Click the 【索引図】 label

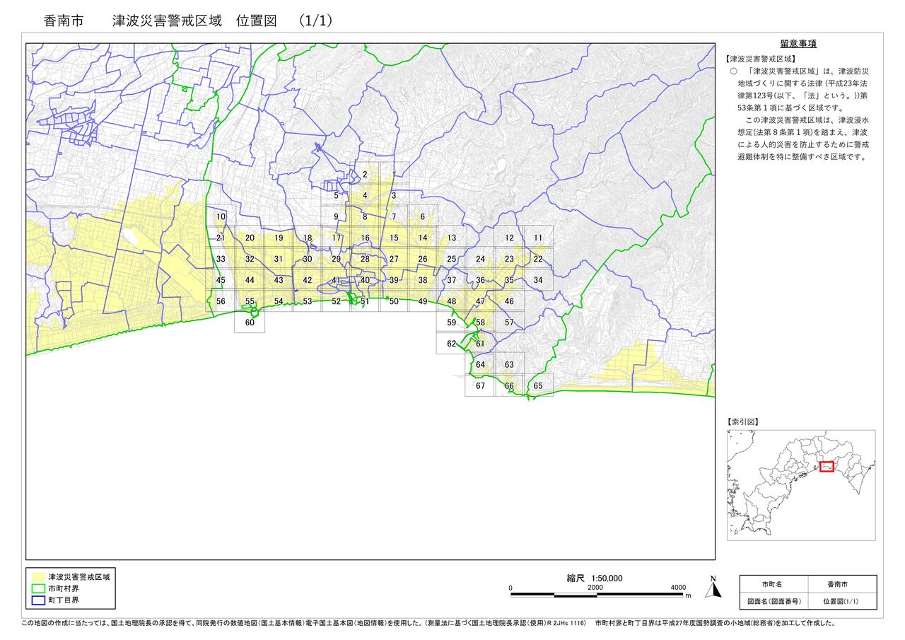pos(742,421)
